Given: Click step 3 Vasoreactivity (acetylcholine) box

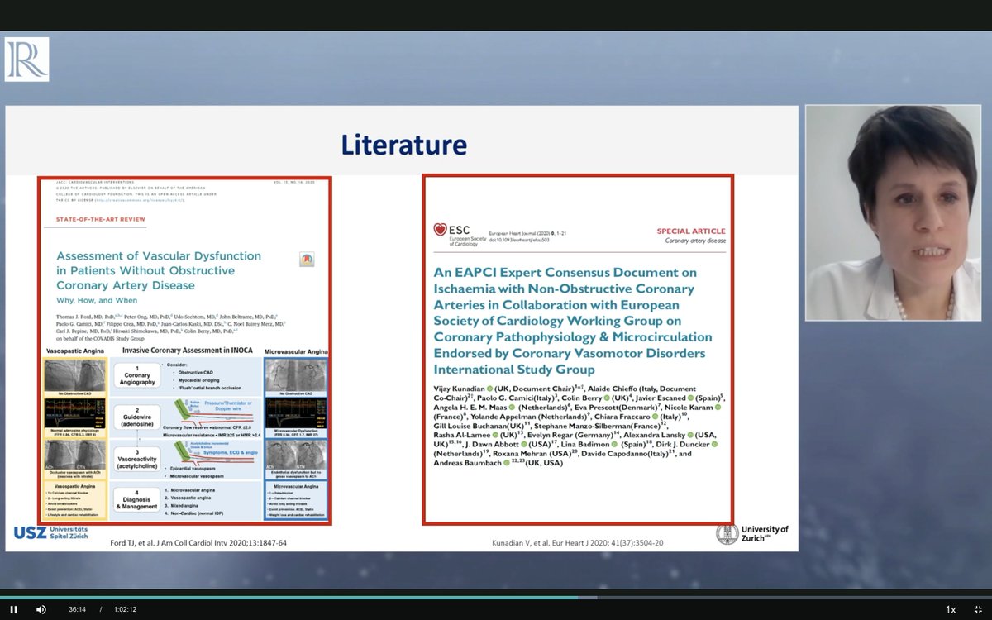Looking at the screenshot, I should 137,460.
